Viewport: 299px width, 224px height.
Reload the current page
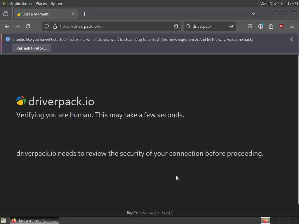click(28, 26)
